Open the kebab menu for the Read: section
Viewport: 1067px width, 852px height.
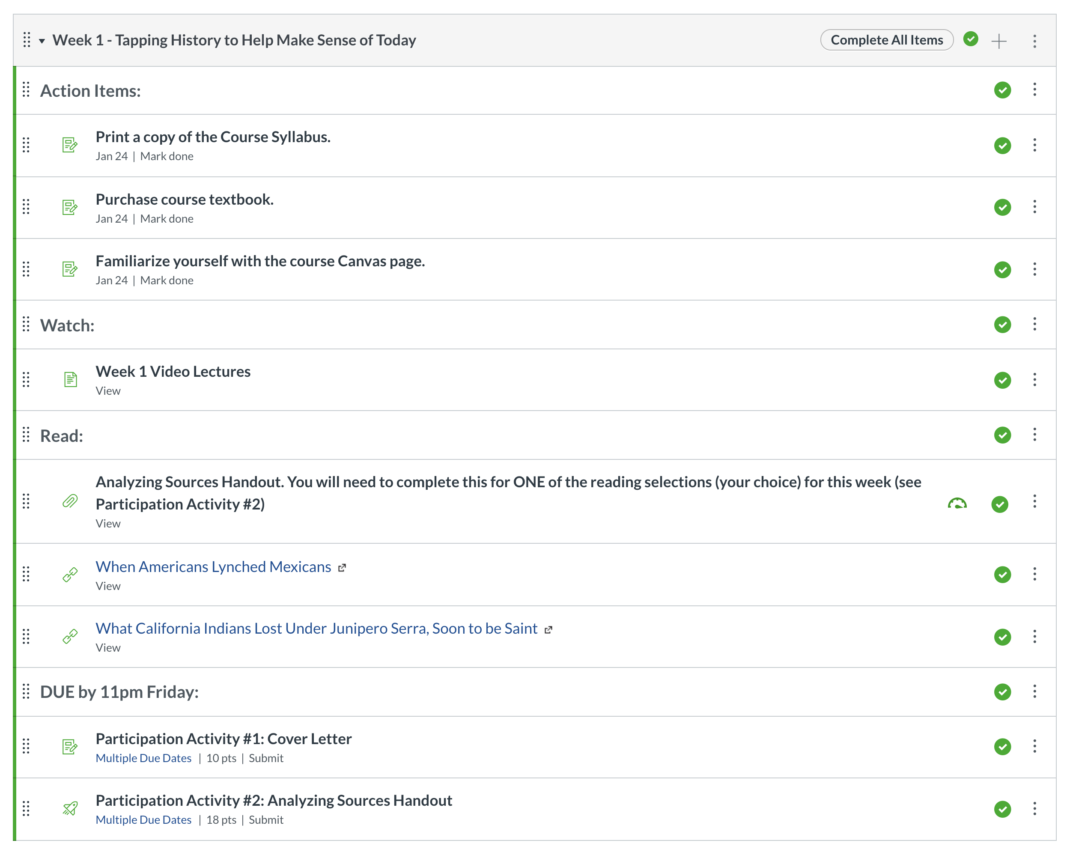click(x=1034, y=435)
